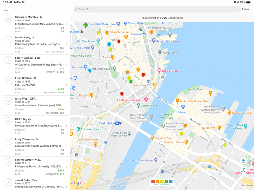254x190 pixels.
Task: Select yellow score 3 legend swatch
Action: tap(162, 181)
